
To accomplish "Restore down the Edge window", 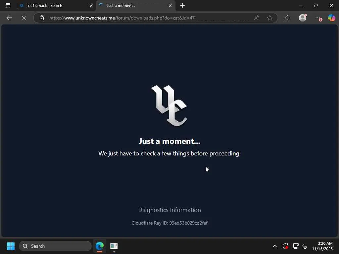I will pyautogui.click(x=316, y=6).
